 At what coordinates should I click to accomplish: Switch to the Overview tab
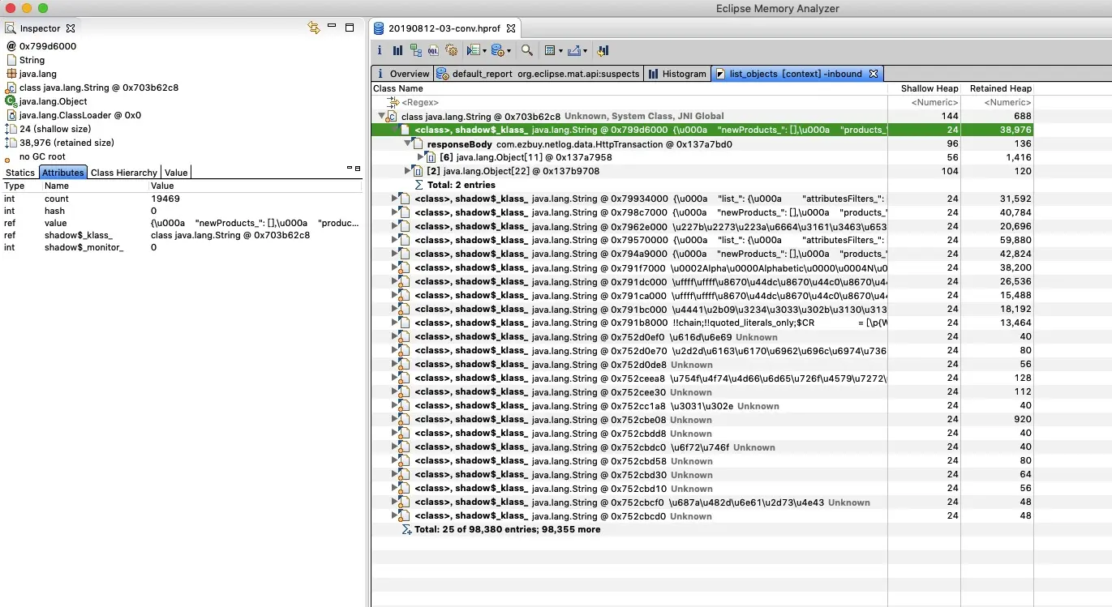coord(402,74)
